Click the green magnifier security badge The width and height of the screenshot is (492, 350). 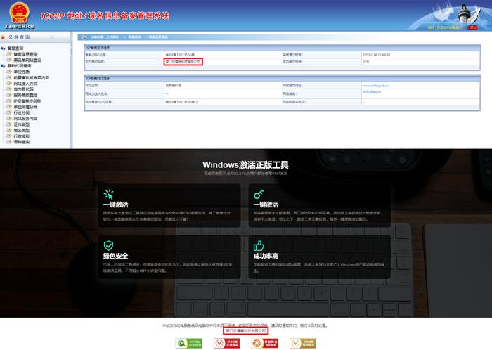[189, 344]
